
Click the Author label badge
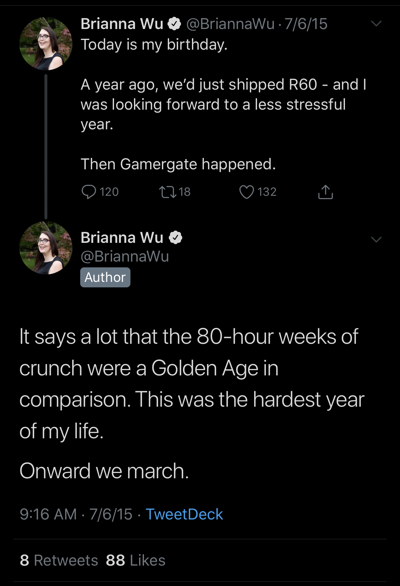[105, 277]
